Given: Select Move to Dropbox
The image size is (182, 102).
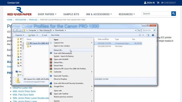Looking at the screenshot, I should [x=71, y=79].
